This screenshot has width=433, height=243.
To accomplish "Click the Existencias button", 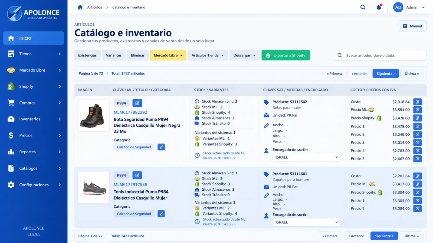I will 87,55.
